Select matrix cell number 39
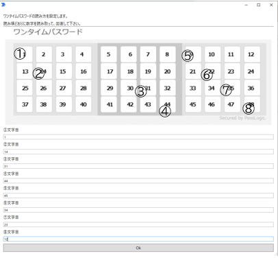The width and height of the screenshot is (278, 258). click(64, 104)
